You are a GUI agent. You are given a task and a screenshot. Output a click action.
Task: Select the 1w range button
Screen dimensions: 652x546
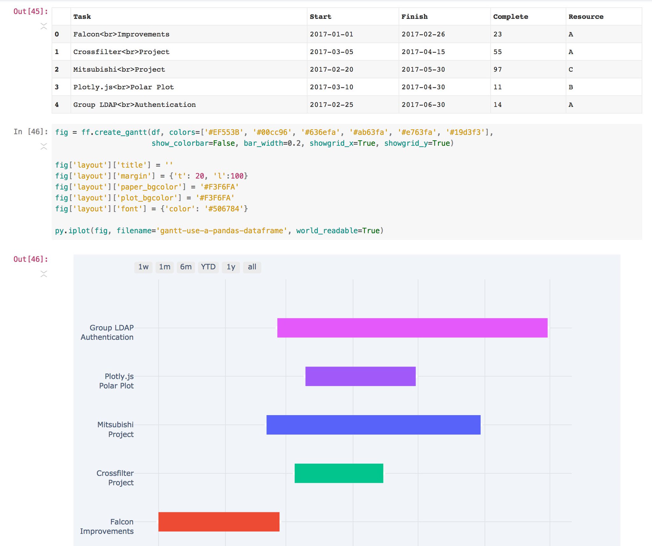tap(143, 267)
